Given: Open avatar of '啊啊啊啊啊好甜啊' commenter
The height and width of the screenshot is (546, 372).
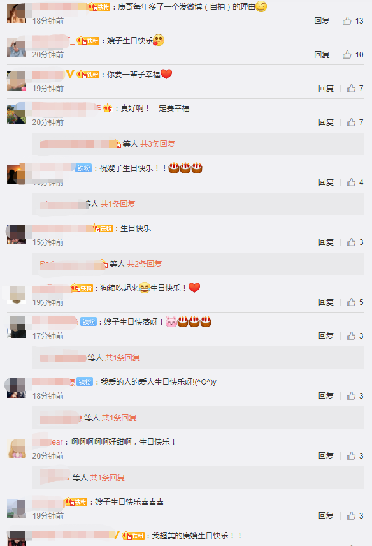Looking at the screenshot, I should [x=17, y=448].
